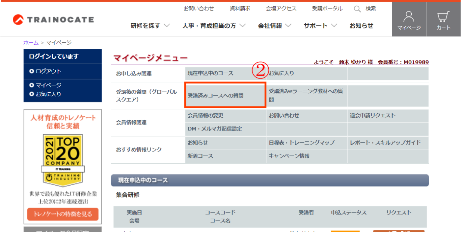
Task: Expand the 研修を探す menu chevron
Action: click(167, 26)
